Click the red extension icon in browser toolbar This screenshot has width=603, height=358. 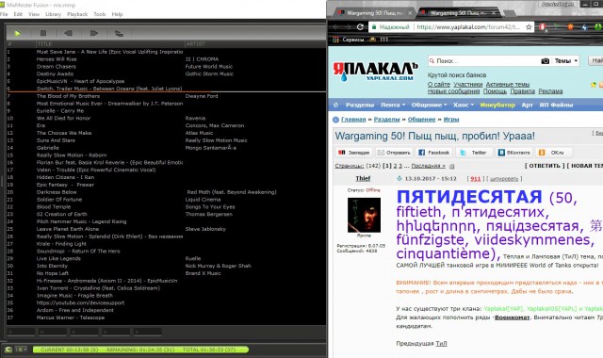543,27
